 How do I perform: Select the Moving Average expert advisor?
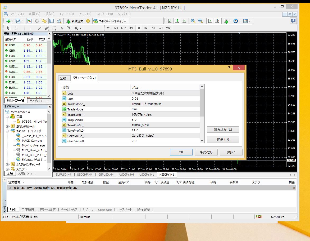[33, 145]
